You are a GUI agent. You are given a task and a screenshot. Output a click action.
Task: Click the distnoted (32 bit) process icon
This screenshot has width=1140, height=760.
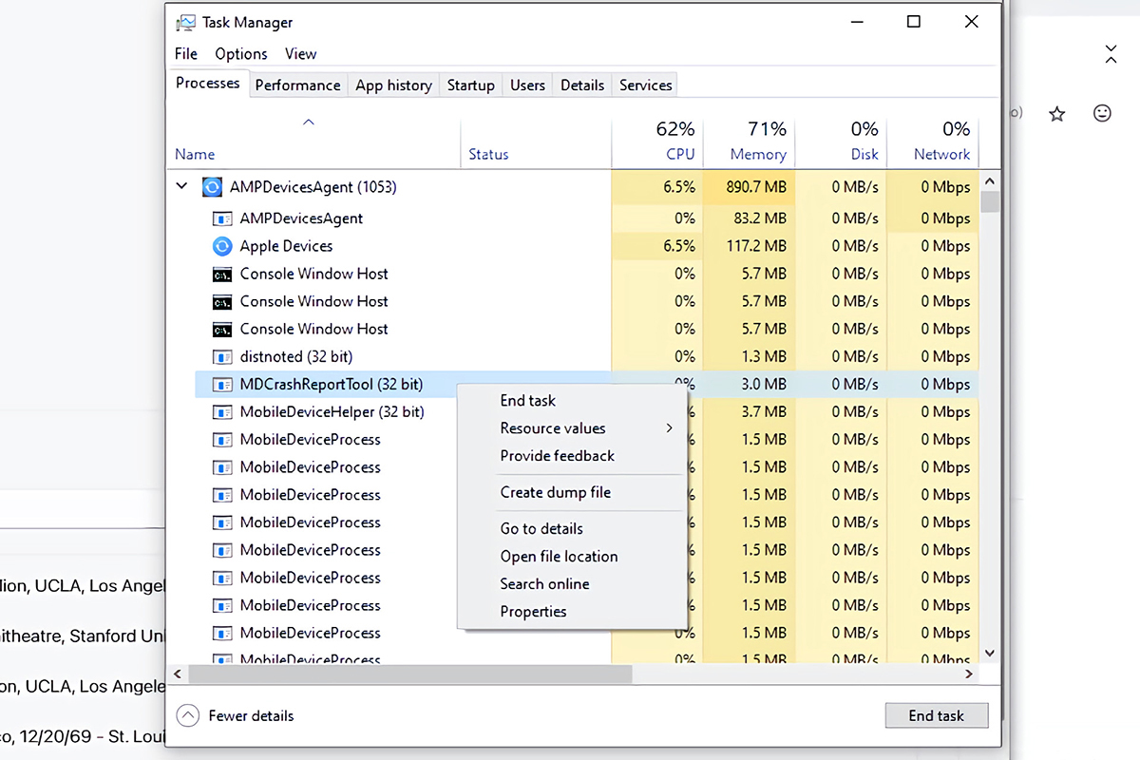222,357
